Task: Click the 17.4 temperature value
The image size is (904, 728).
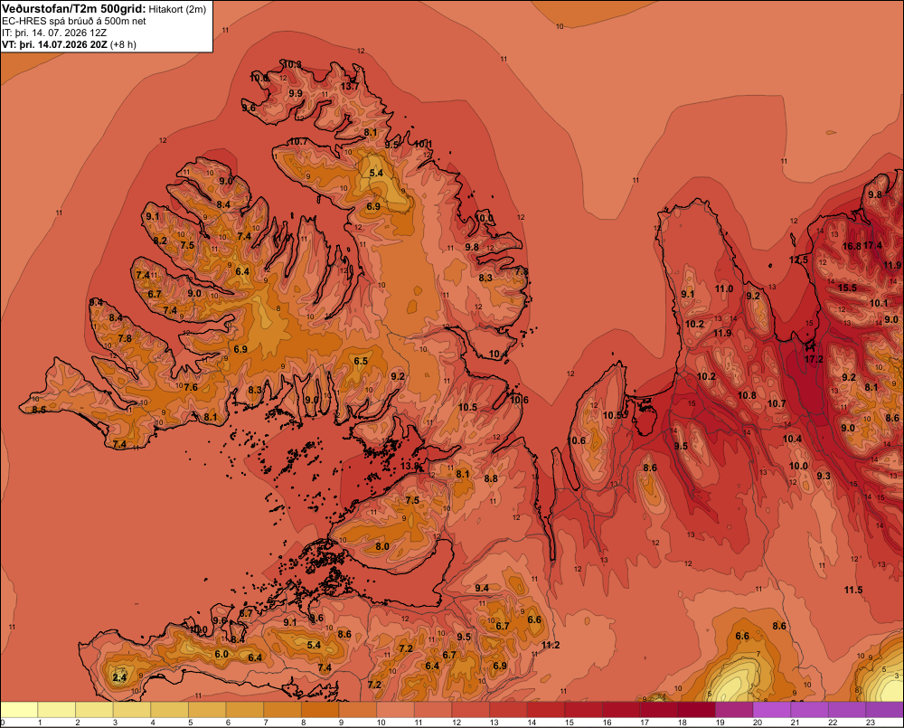Action: (872, 246)
